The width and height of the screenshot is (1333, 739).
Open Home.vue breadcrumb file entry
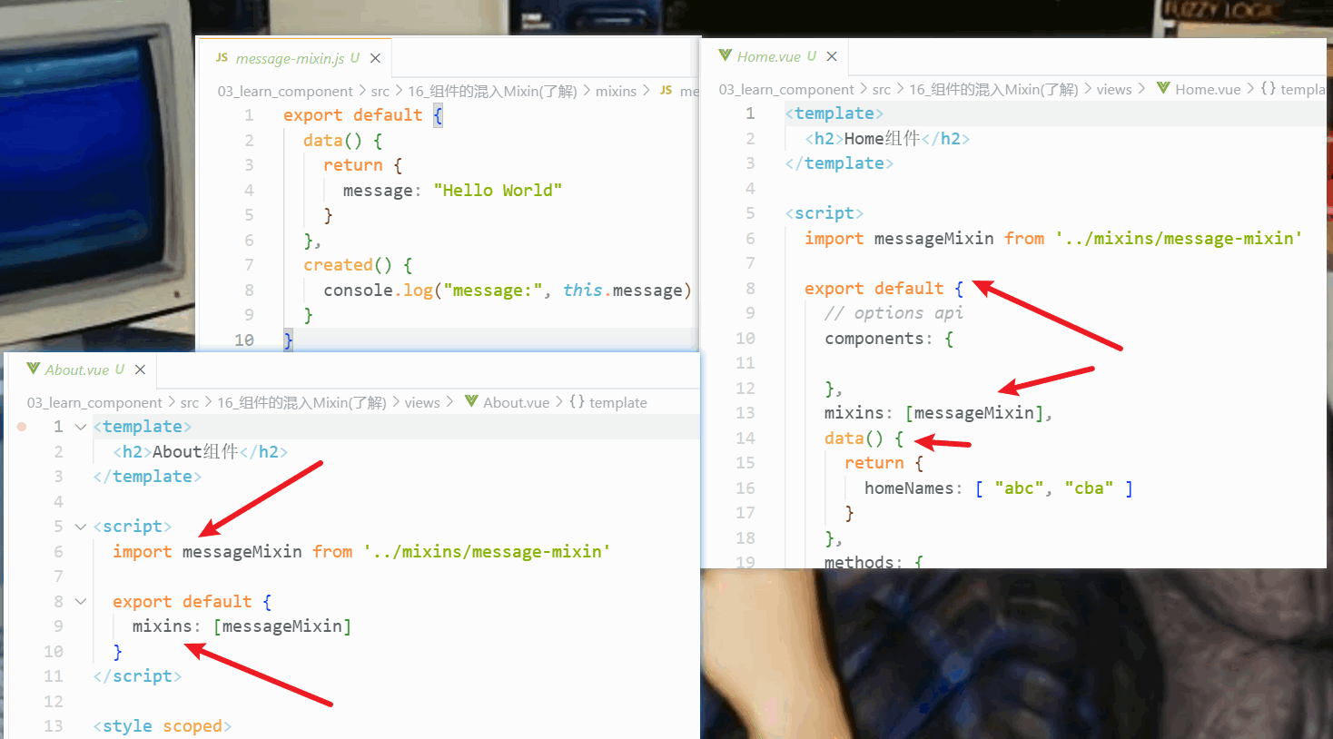point(1208,89)
